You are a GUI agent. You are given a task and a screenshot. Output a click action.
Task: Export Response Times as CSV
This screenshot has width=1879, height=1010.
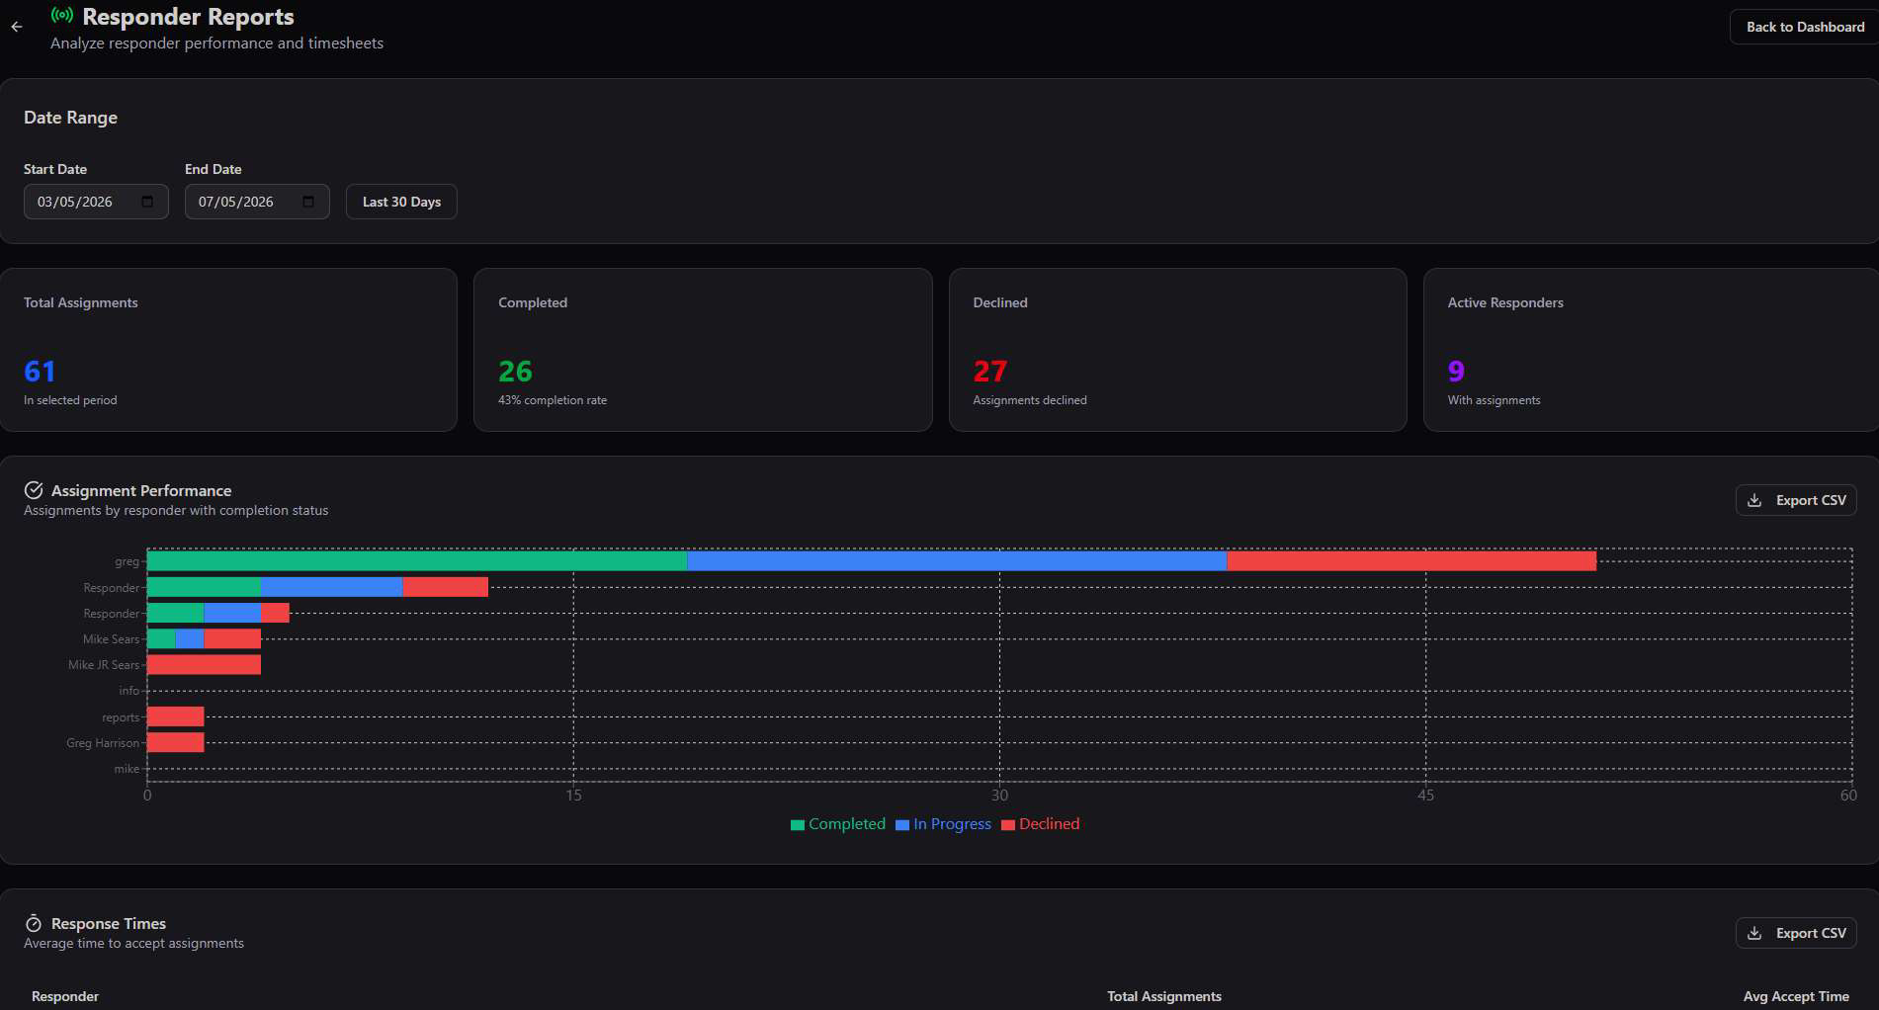[1796, 933]
